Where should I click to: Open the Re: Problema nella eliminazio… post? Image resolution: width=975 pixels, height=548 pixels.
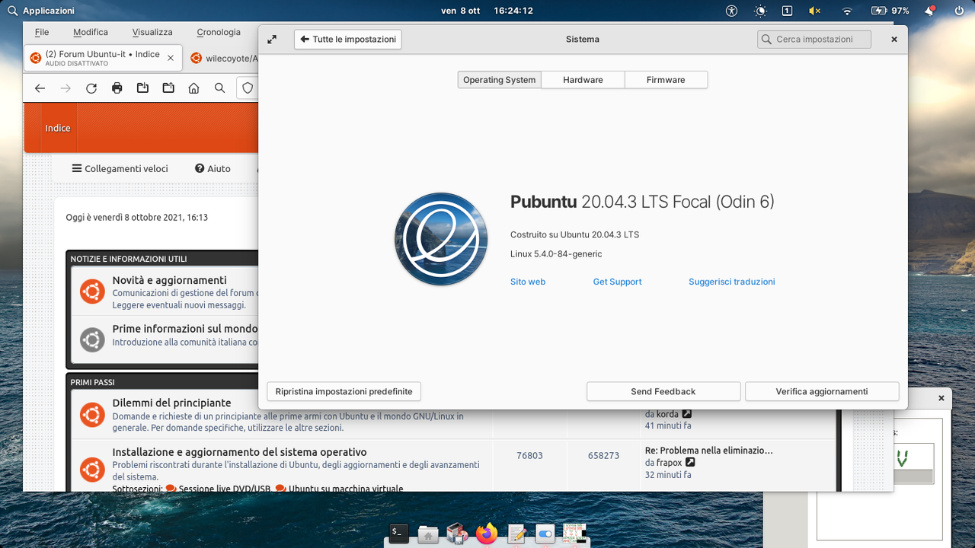click(x=709, y=451)
